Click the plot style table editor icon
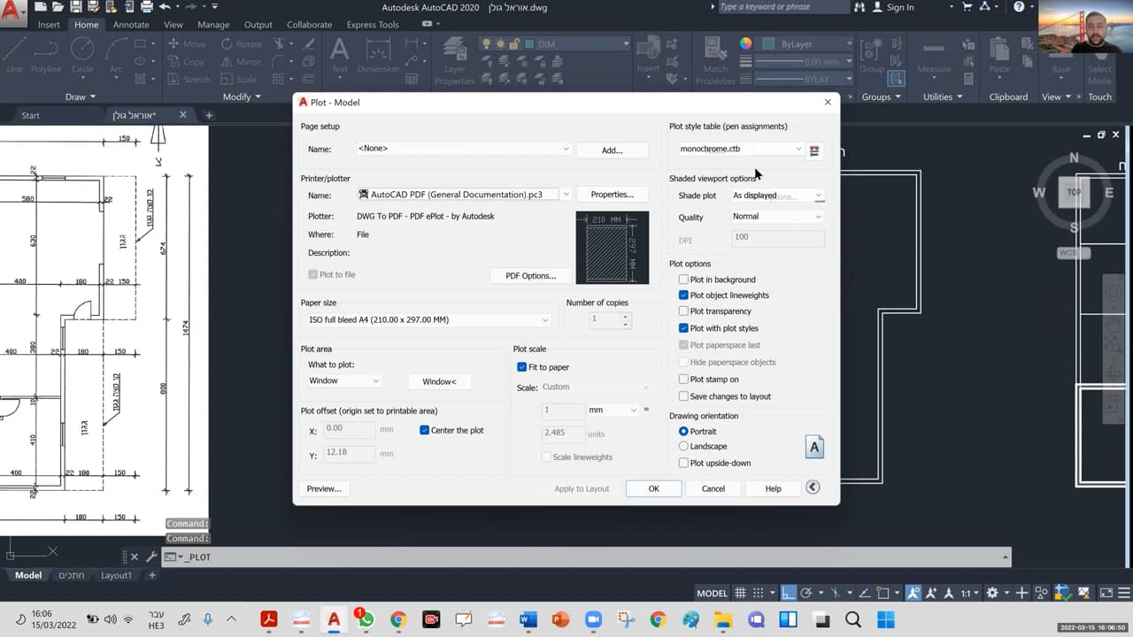Image resolution: width=1133 pixels, height=637 pixels. (x=814, y=150)
